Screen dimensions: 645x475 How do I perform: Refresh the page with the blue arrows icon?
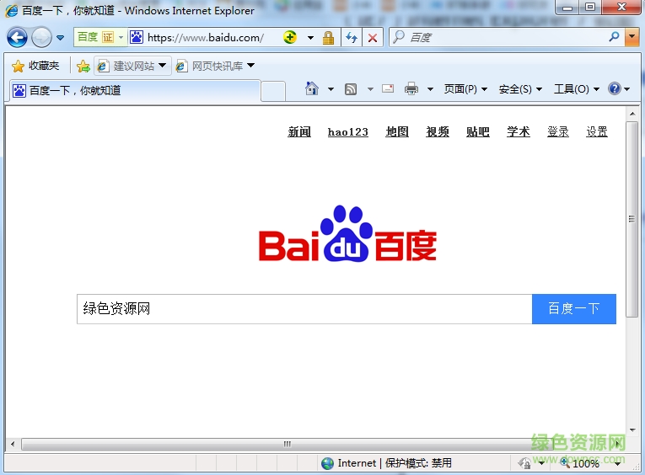click(x=352, y=38)
